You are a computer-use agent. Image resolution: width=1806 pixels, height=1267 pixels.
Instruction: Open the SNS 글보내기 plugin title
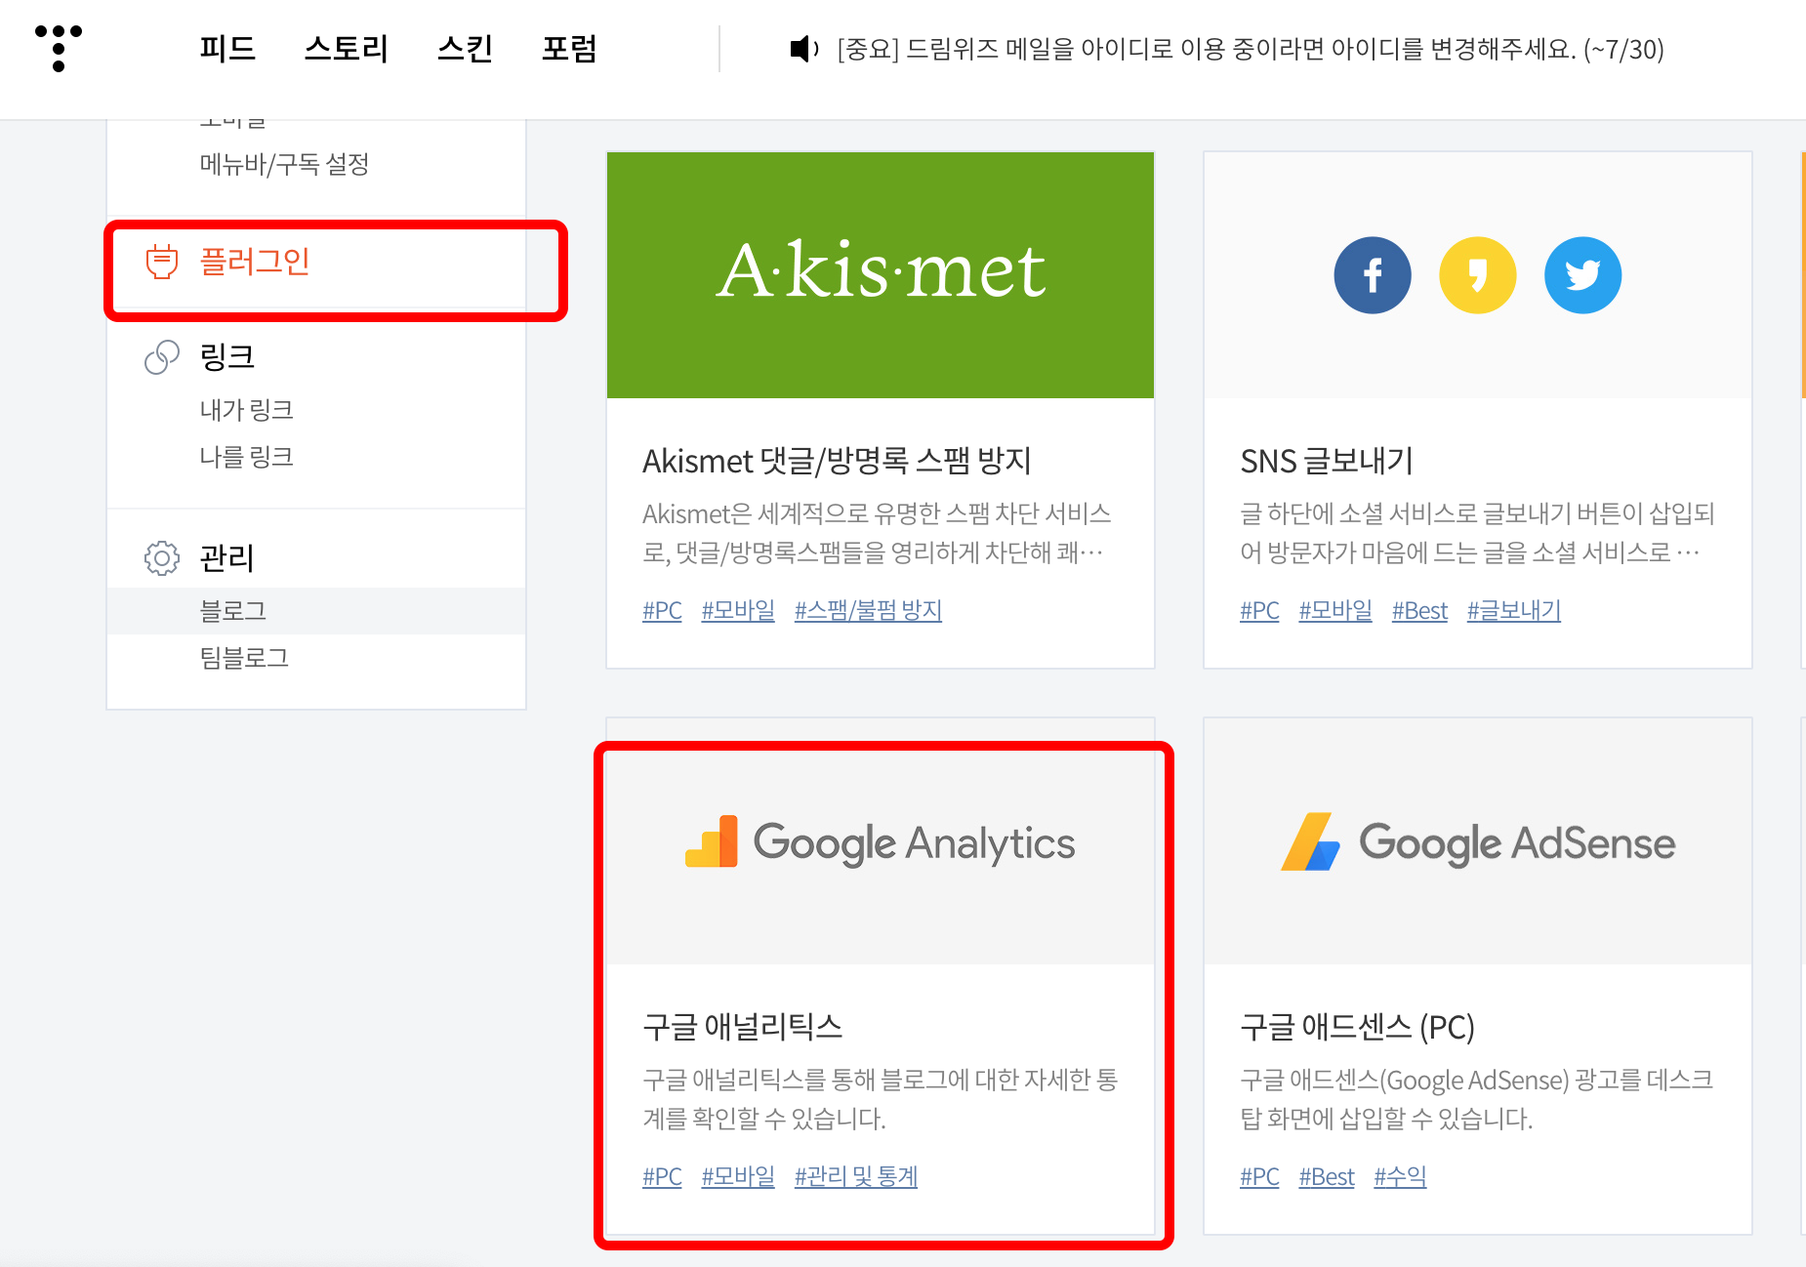click(1327, 461)
